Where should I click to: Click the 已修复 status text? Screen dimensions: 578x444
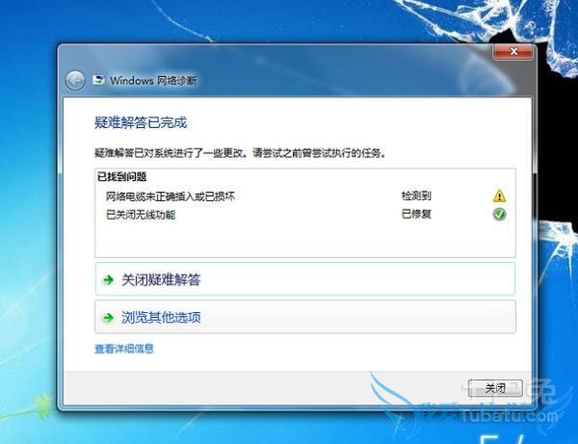point(416,214)
